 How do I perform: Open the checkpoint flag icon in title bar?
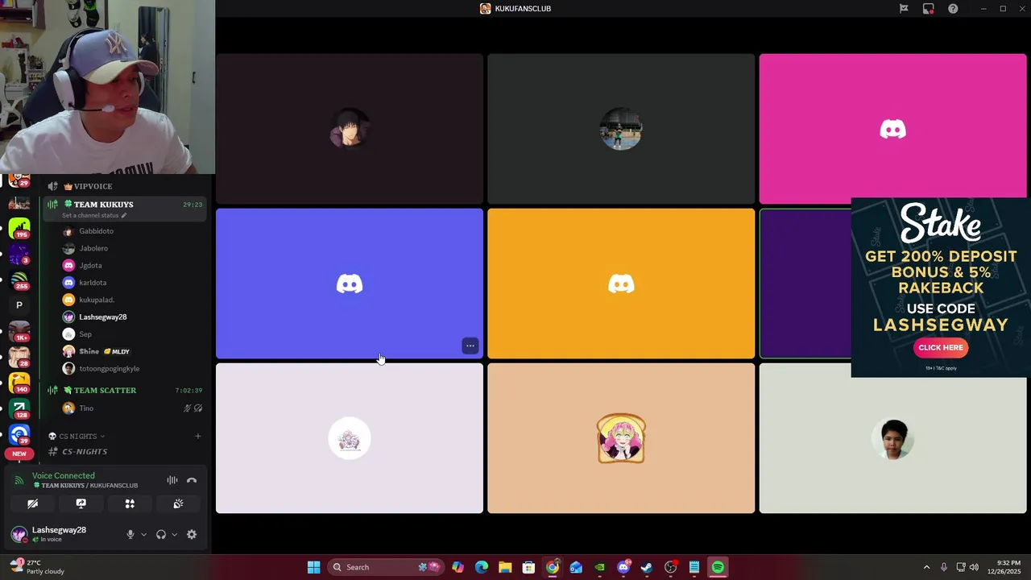[x=904, y=9]
